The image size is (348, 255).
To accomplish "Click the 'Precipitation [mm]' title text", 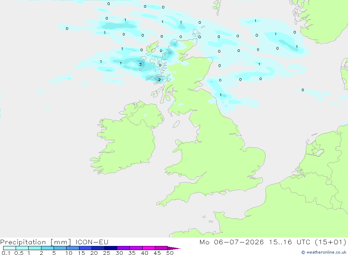I will pos(35,242).
